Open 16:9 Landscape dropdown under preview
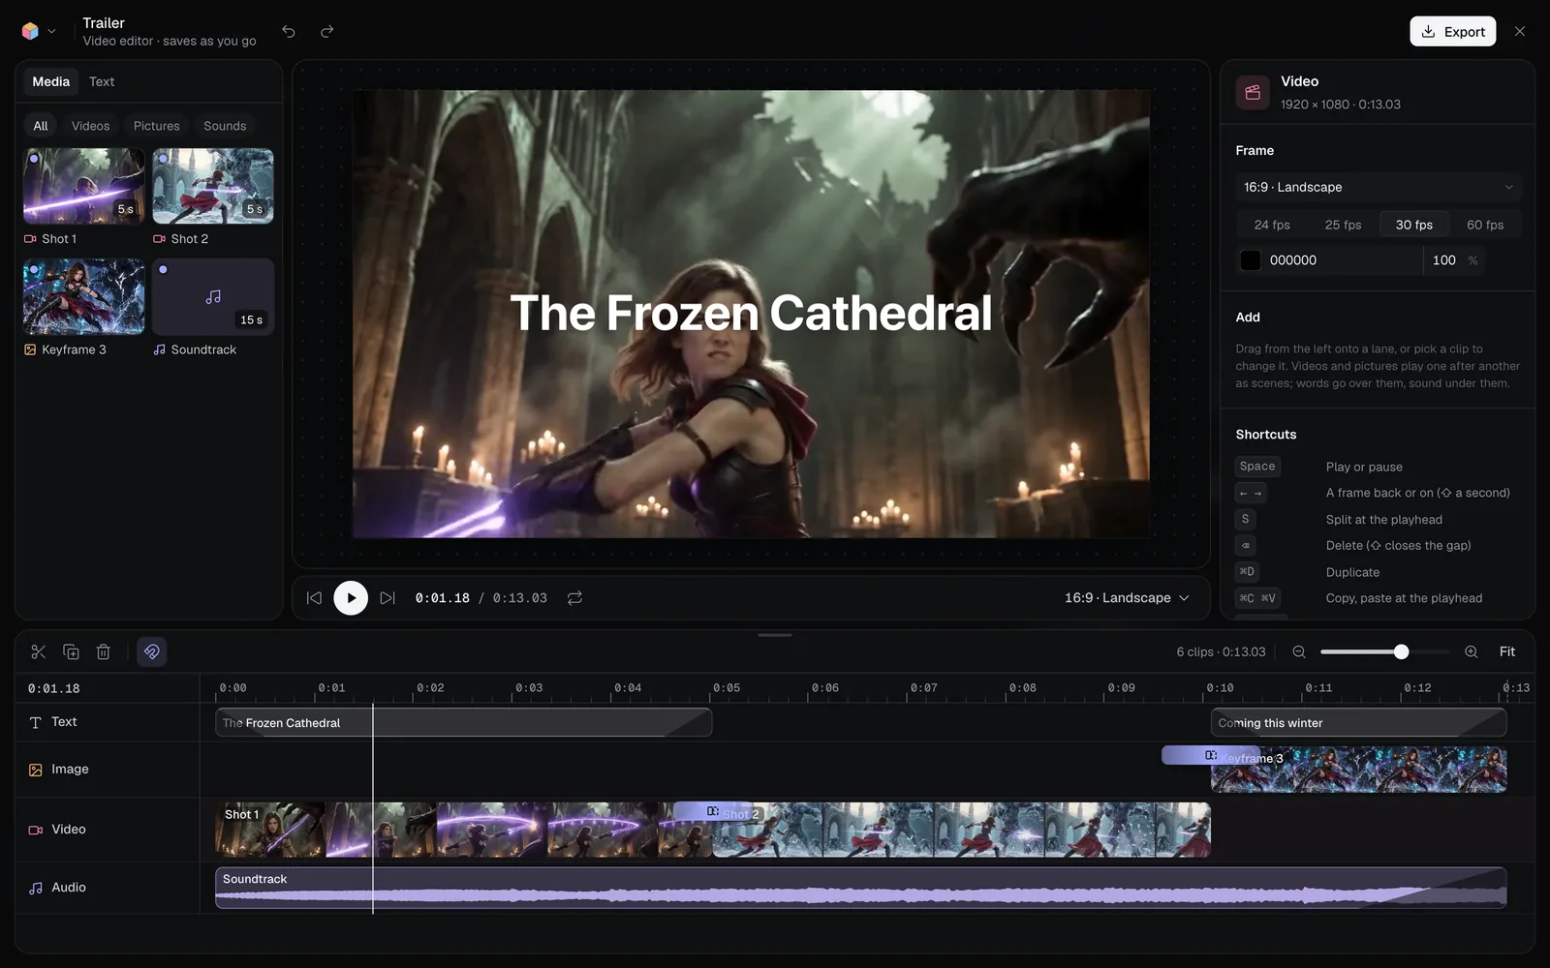 (1127, 598)
